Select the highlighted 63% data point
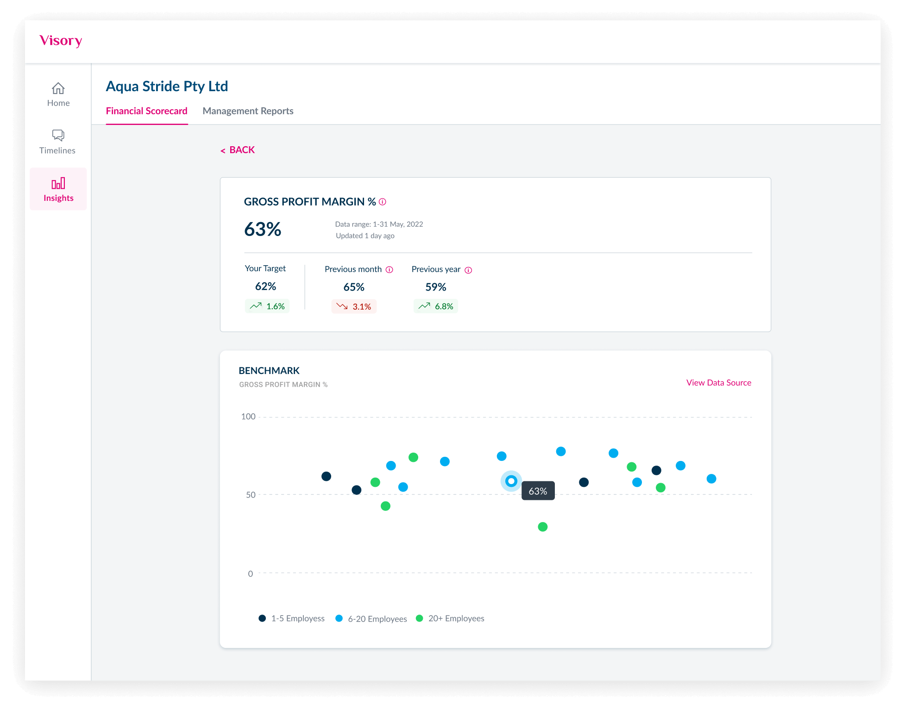 (510, 481)
